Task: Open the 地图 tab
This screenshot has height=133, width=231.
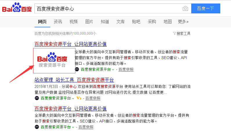Action: 167,22
